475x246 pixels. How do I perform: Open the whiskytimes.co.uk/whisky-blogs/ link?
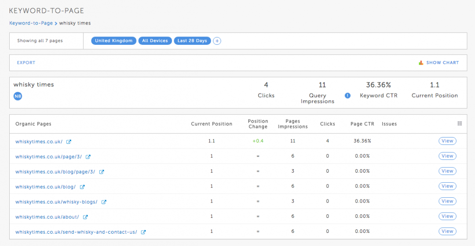tap(56, 202)
